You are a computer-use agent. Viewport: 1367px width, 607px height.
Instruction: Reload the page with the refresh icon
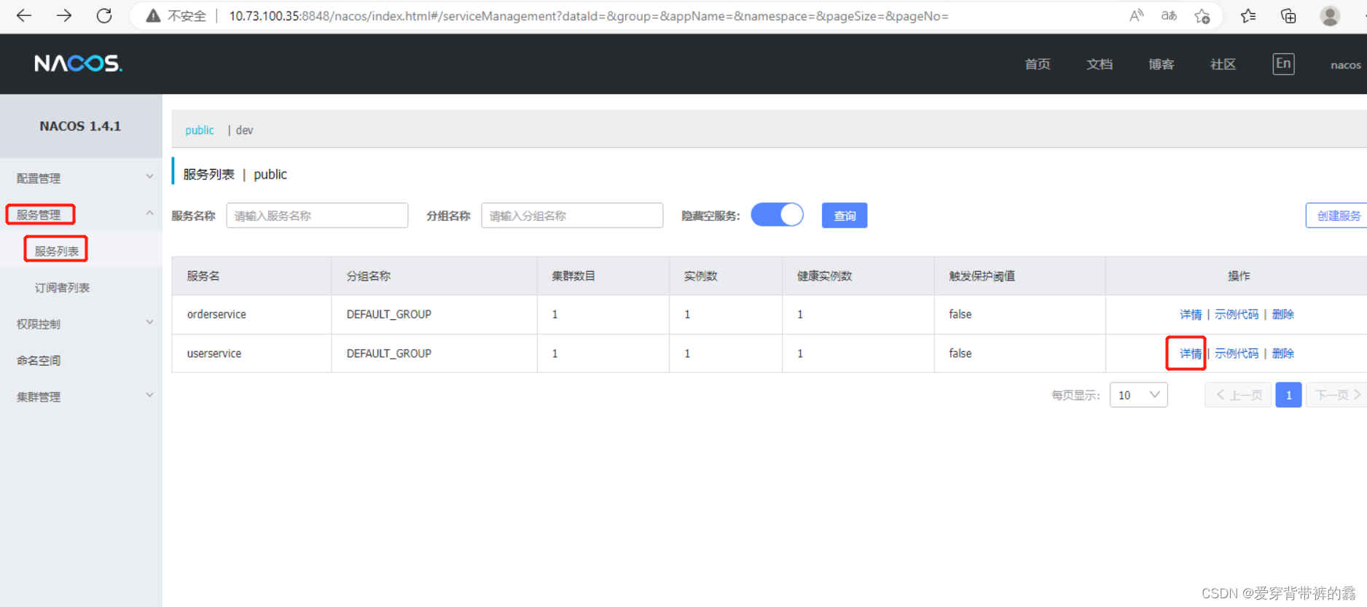tap(104, 15)
